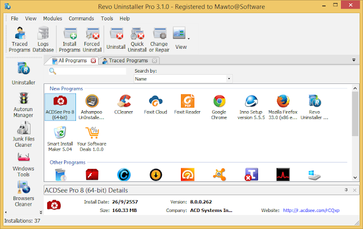Select Smart Install Maker 5.04
The width and height of the screenshot is (363, 229).
coord(60,139)
